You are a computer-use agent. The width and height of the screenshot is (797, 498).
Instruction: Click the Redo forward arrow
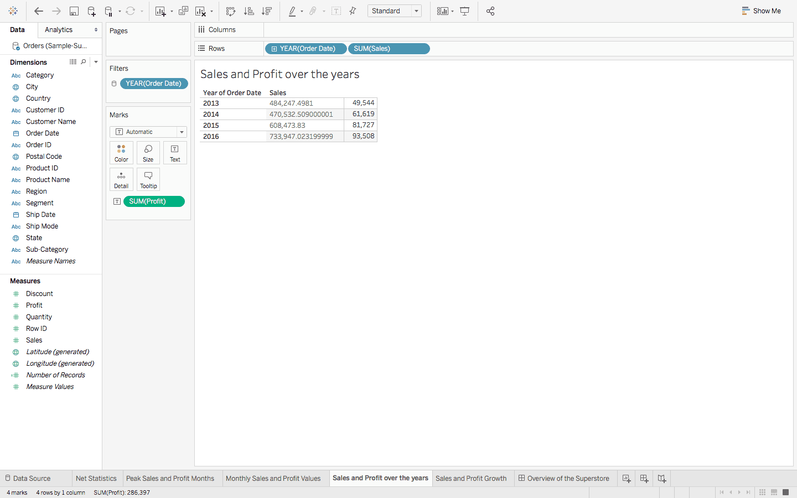click(56, 11)
